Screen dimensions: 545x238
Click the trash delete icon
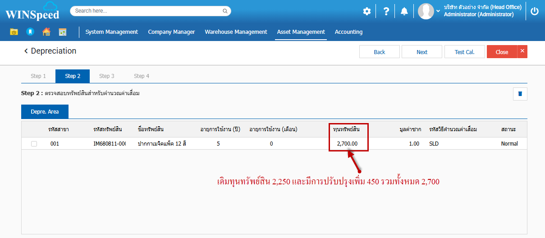(520, 94)
